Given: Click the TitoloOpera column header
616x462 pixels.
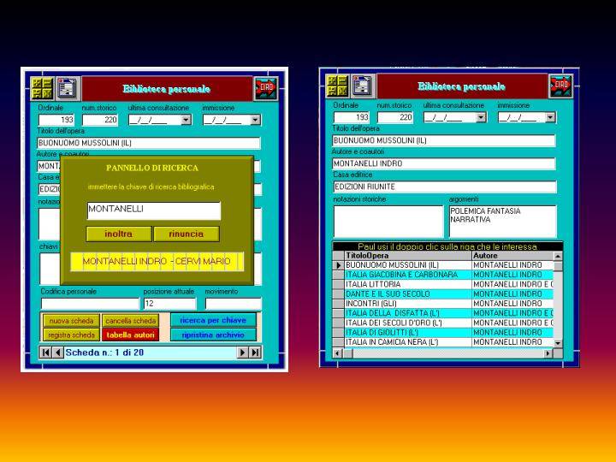Looking at the screenshot, I should coord(408,255).
